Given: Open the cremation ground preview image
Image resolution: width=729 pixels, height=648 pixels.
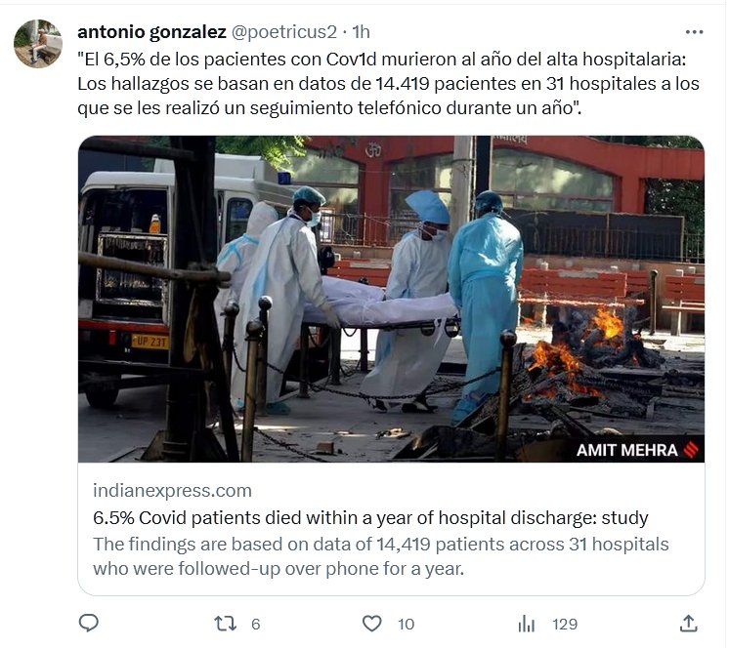Looking at the screenshot, I should pos(391,299).
